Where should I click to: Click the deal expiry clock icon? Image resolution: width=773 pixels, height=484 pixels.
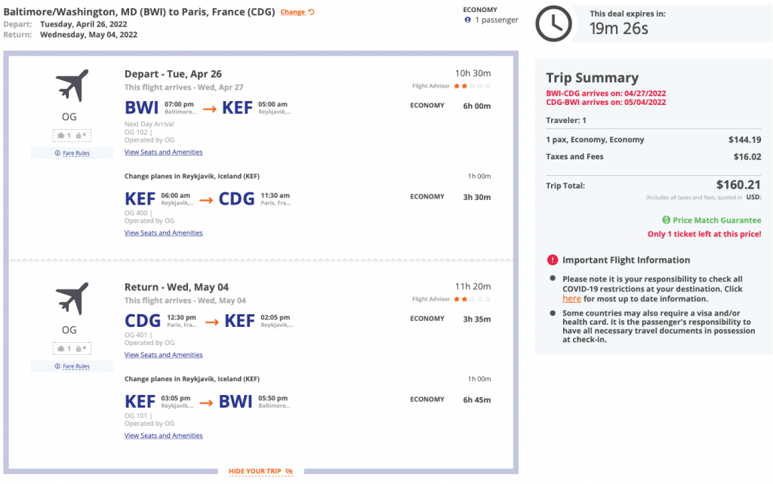pos(553,23)
